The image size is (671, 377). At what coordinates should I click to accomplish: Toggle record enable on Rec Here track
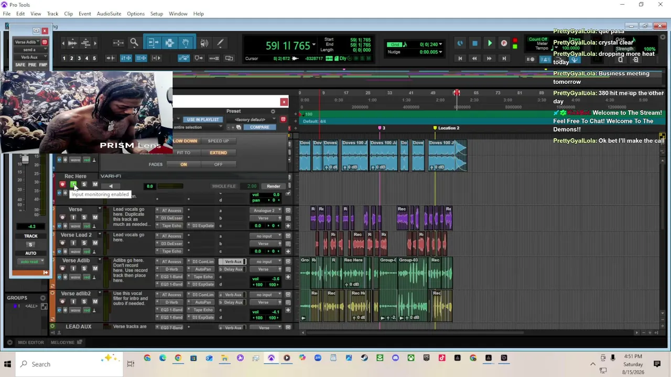pyautogui.click(x=62, y=184)
